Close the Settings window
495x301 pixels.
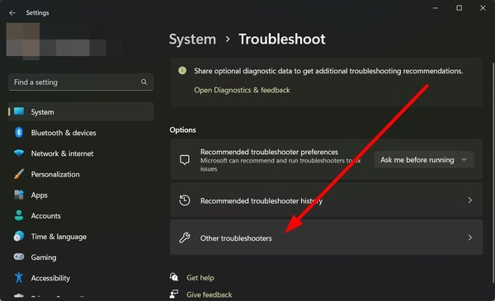click(x=483, y=8)
